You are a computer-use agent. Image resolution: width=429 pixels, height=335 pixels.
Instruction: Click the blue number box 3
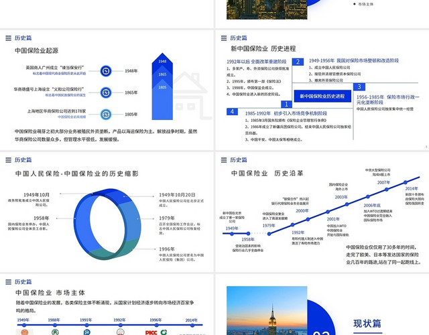(359, 87)
